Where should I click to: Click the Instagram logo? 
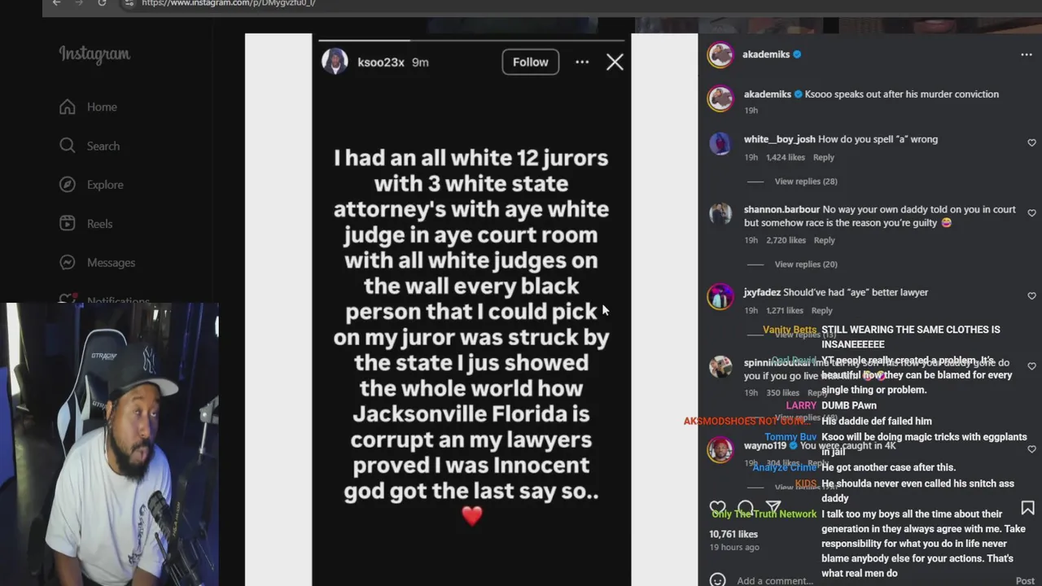(94, 55)
